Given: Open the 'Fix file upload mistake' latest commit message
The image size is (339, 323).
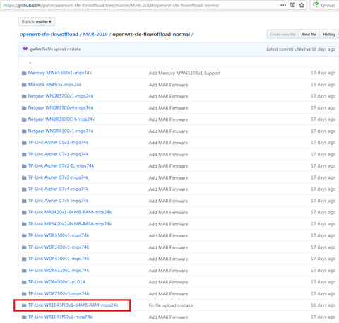Looking at the screenshot, I should pos(61,49).
